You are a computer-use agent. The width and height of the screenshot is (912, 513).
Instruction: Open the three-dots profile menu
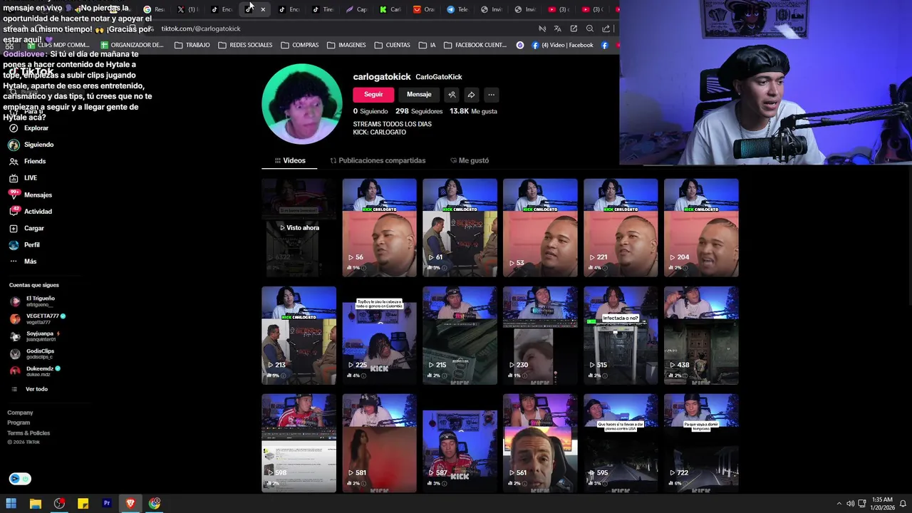point(491,95)
